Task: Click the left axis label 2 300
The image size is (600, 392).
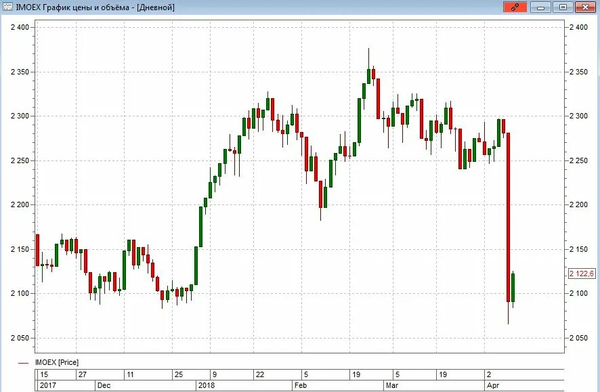Action: point(20,116)
